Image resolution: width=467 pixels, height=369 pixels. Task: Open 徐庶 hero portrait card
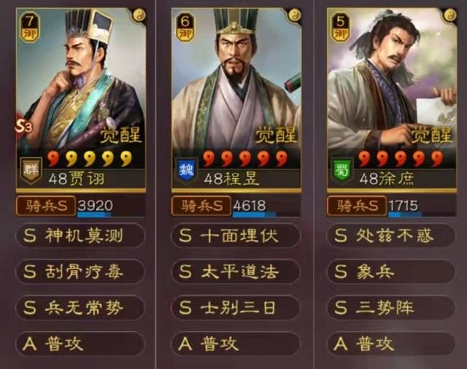click(392, 100)
